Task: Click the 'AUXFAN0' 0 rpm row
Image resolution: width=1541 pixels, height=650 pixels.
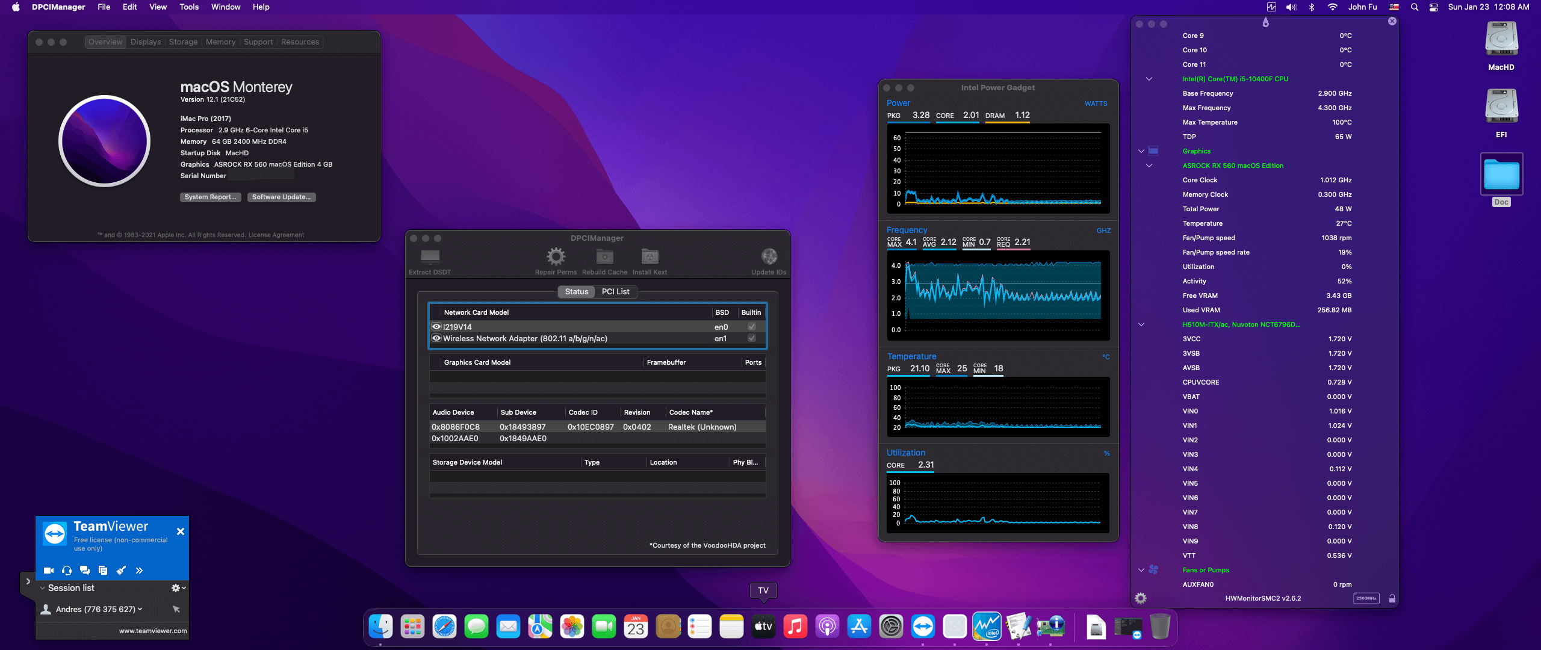Action: click(x=1267, y=584)
